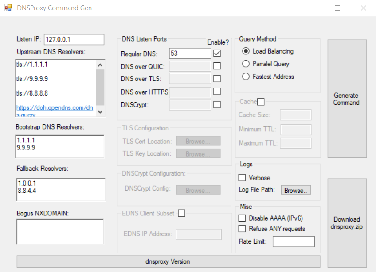Screen dimensions: 376x272
Task: Enable the DNSCrypt port checkbox
Action: 217,104
